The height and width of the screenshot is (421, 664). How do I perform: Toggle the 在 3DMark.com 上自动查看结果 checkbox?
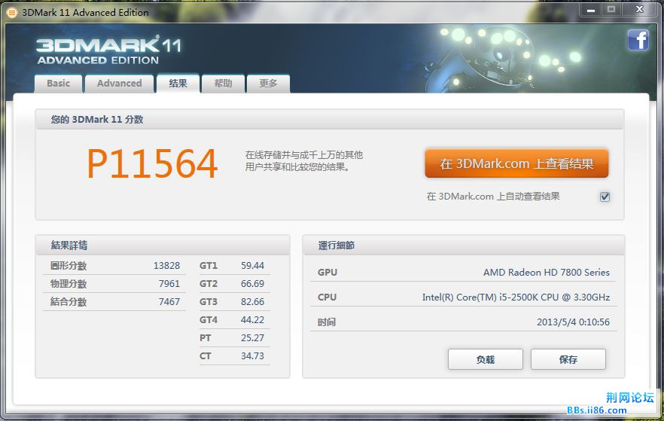[605, 197]
